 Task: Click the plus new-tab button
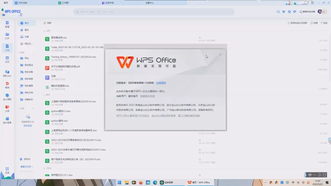[x=190, y=3]
